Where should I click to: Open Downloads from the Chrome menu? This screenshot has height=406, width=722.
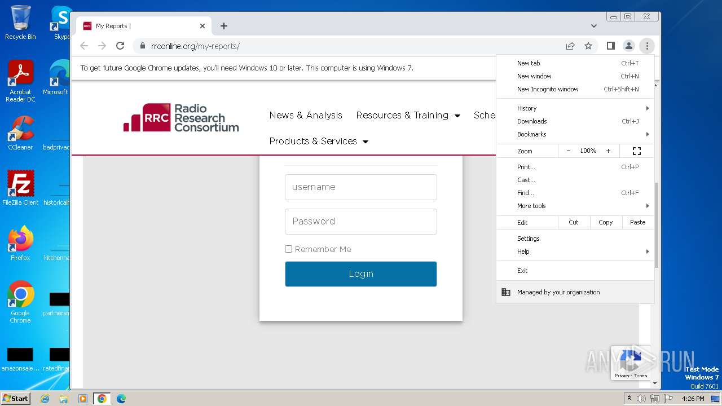(x=575, y=121)
